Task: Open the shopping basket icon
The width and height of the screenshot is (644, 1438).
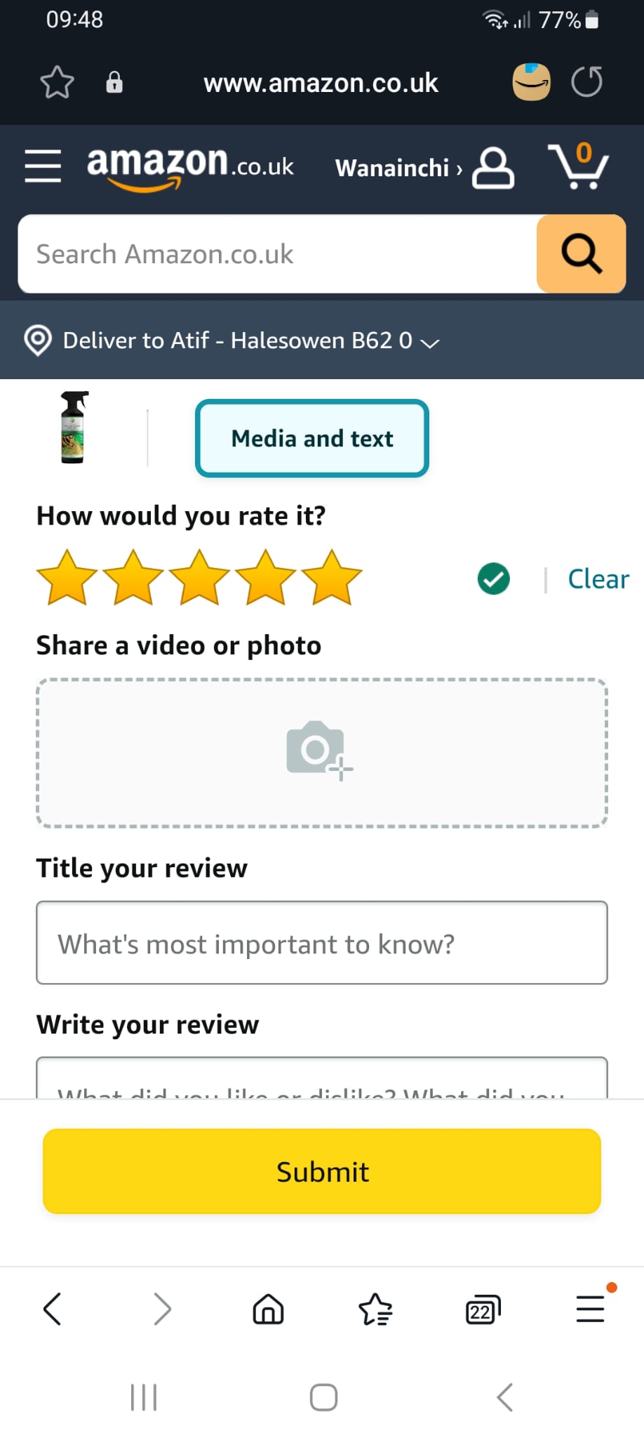Action: [x=578, y=166]
